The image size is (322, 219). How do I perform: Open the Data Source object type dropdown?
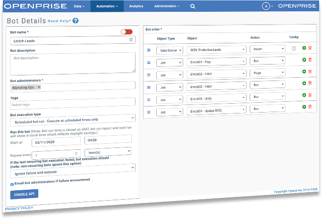click(x=169, y=50)
